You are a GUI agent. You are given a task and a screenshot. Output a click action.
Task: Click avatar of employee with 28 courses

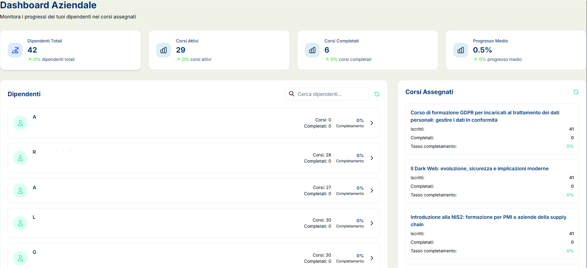(x=20, y=158)
